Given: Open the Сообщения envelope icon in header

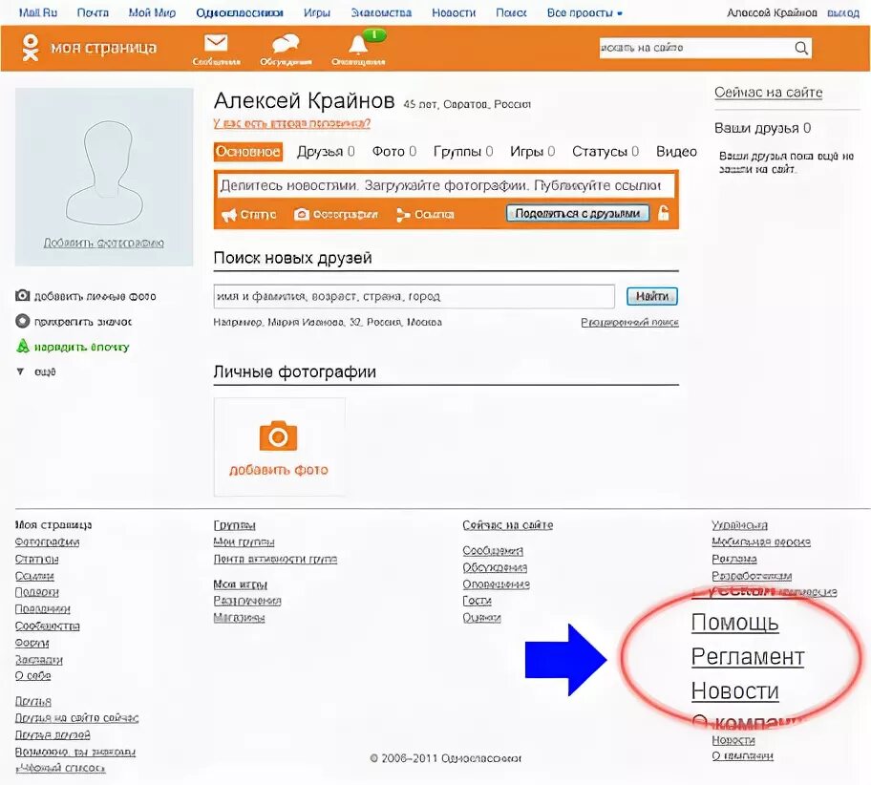Looking at the screenshot, I should click(x=216, y=43).
